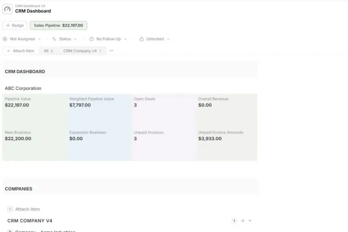Click the CRM COMPANY V4 group heading

pyautogui.click(x=30, y=221)
